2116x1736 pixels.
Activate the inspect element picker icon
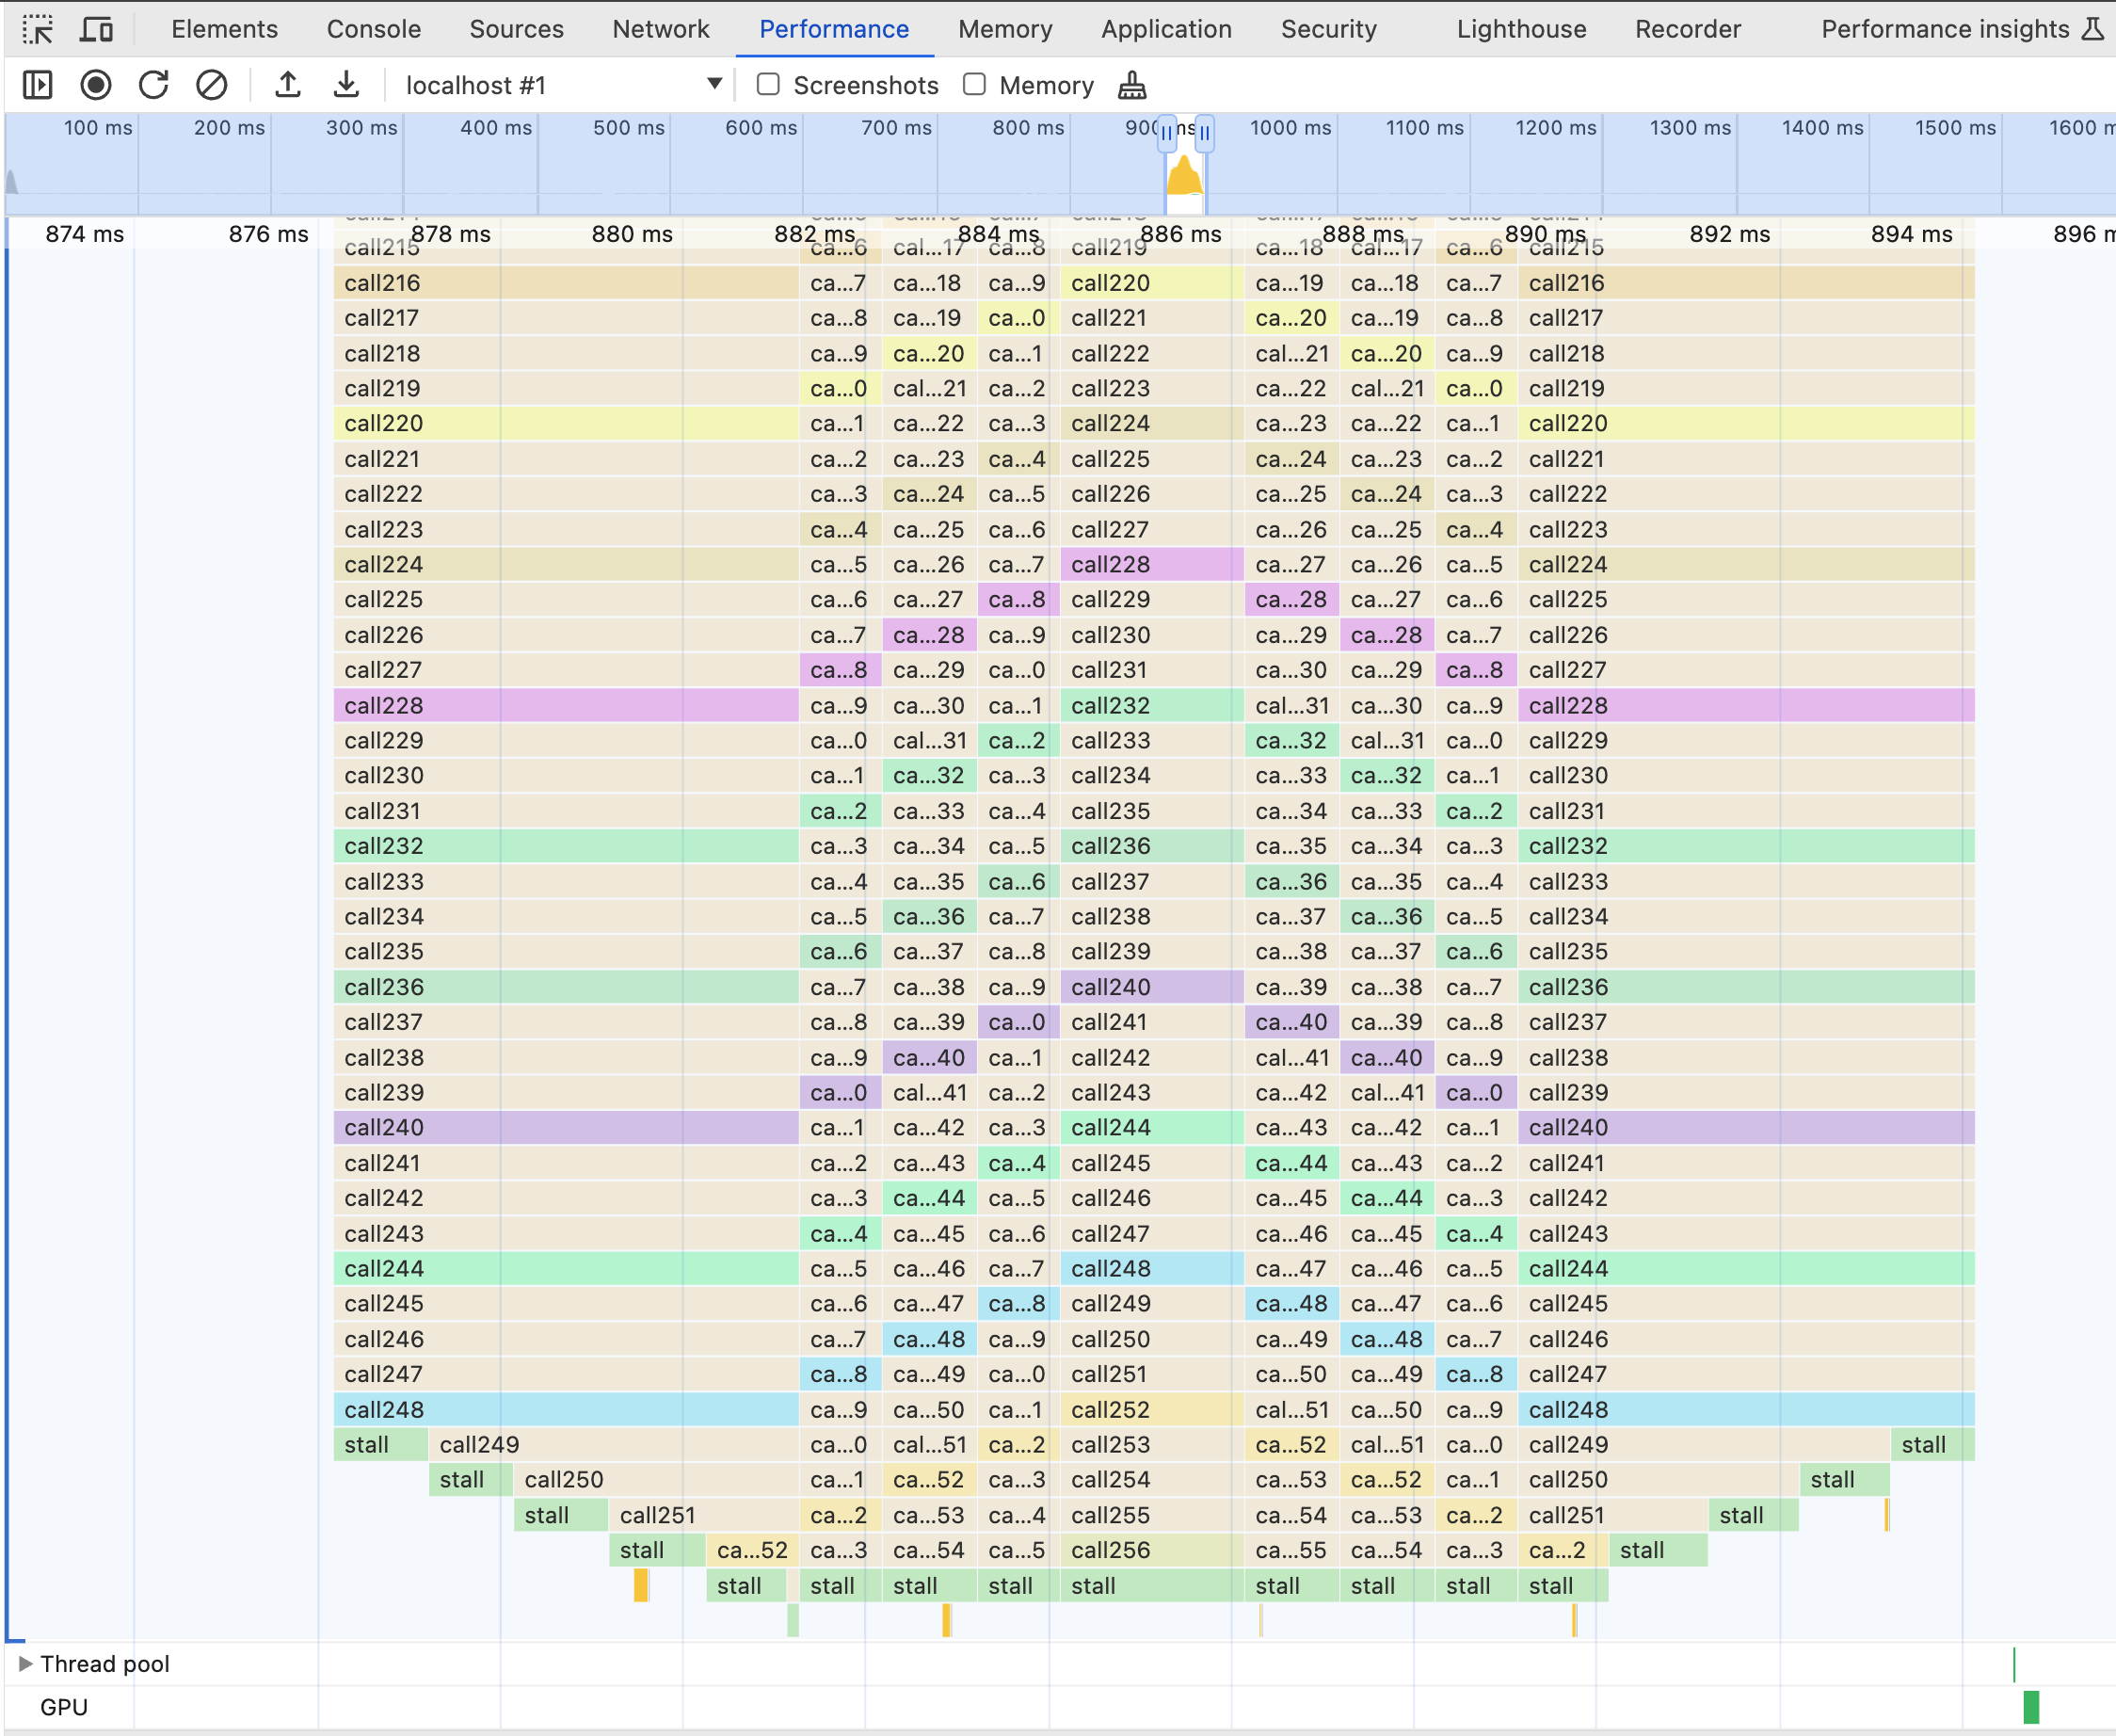coord(37,29)
